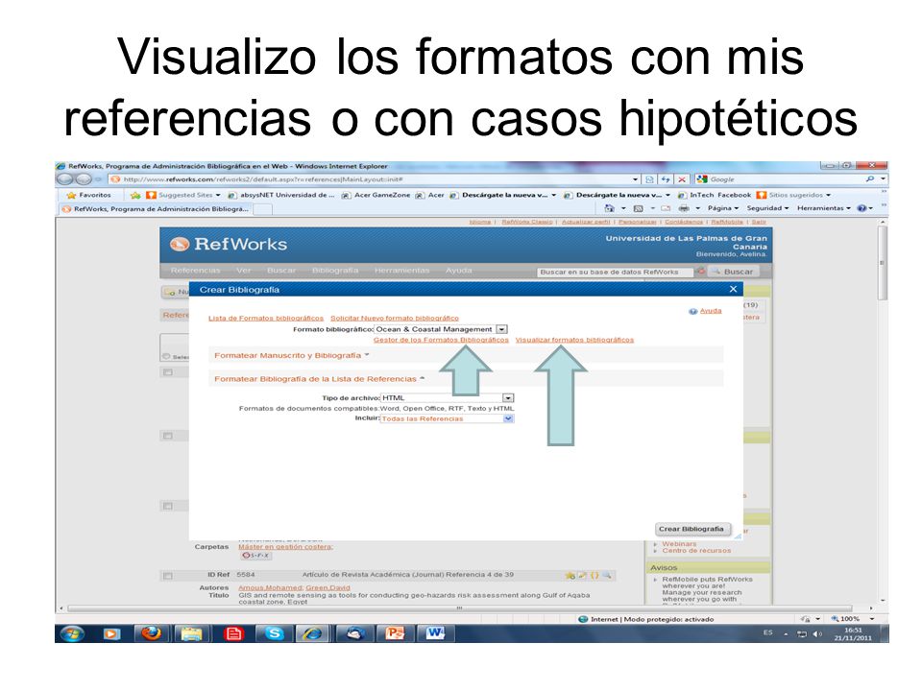Image resolution: width=922 pixels, height=691 pixels.
Task: Open the Ayuda help link in dialog
Action: pos(711,311)
